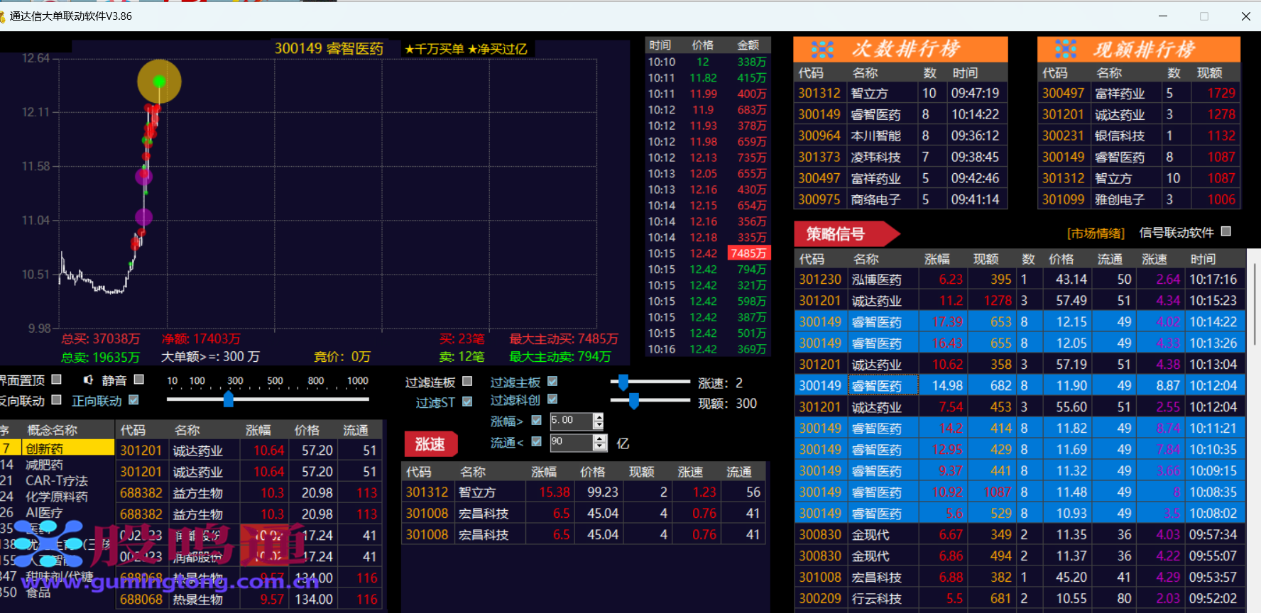Click 301230 泓博医药 in strategy signals

tap(1020, 280)
